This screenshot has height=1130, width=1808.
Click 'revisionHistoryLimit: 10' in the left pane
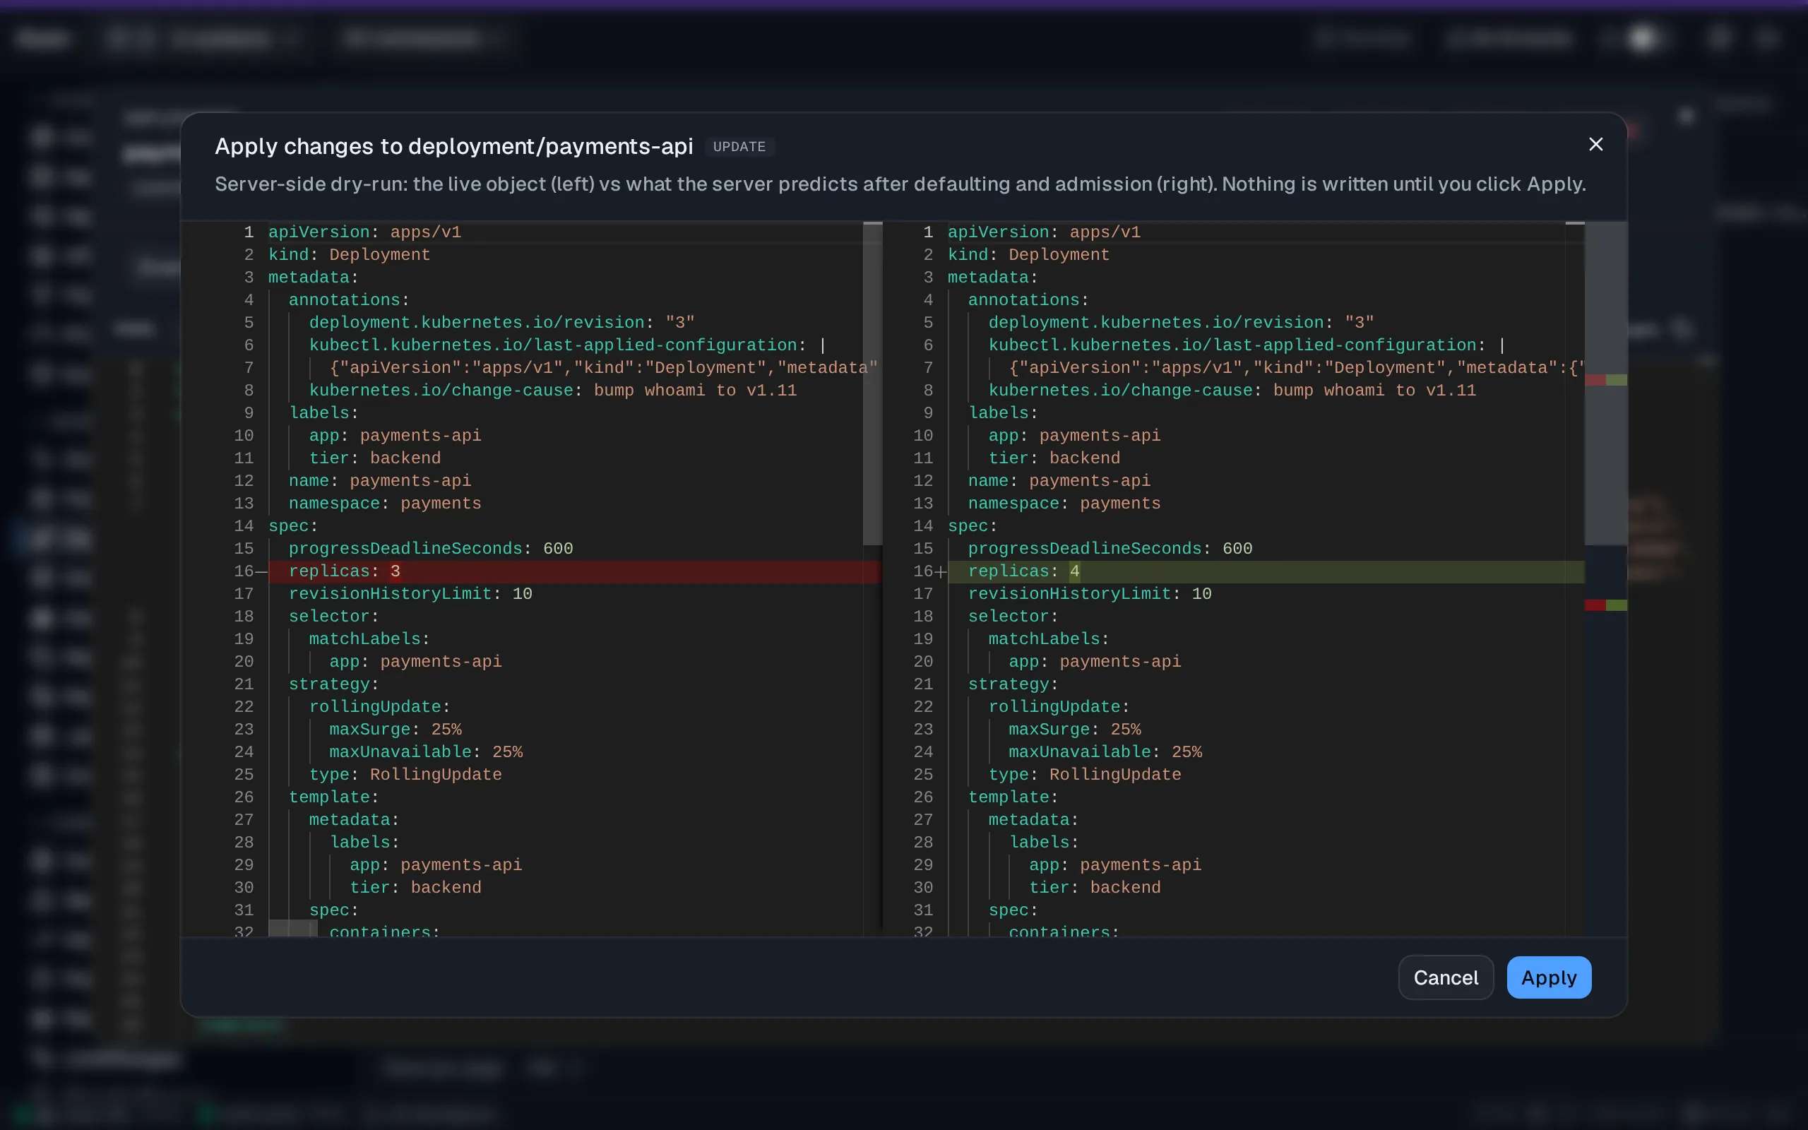410,594
